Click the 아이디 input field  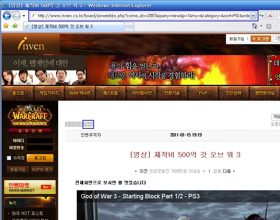[x=40, y=141]
